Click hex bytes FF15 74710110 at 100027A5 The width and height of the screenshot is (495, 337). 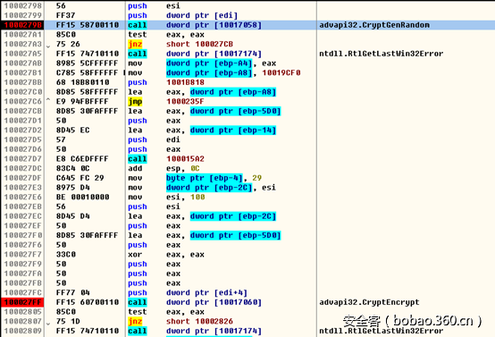click(88, 54)
